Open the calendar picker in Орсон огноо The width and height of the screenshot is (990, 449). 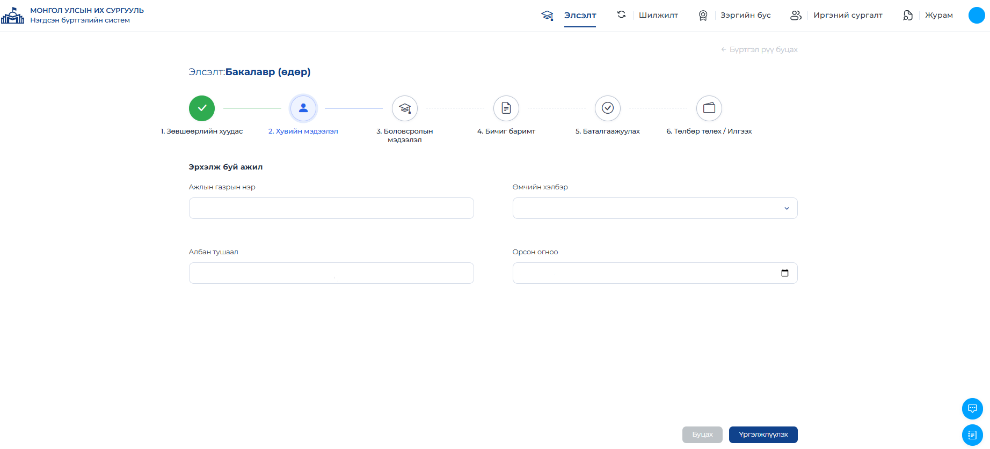[x=785, y=273]
